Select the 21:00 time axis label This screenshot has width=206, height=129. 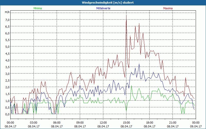(x=173, y=123)
